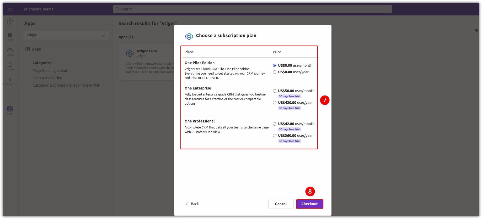Click the One Professional plan title
This screenshot has width=482, height=219.
click(200, 121)
